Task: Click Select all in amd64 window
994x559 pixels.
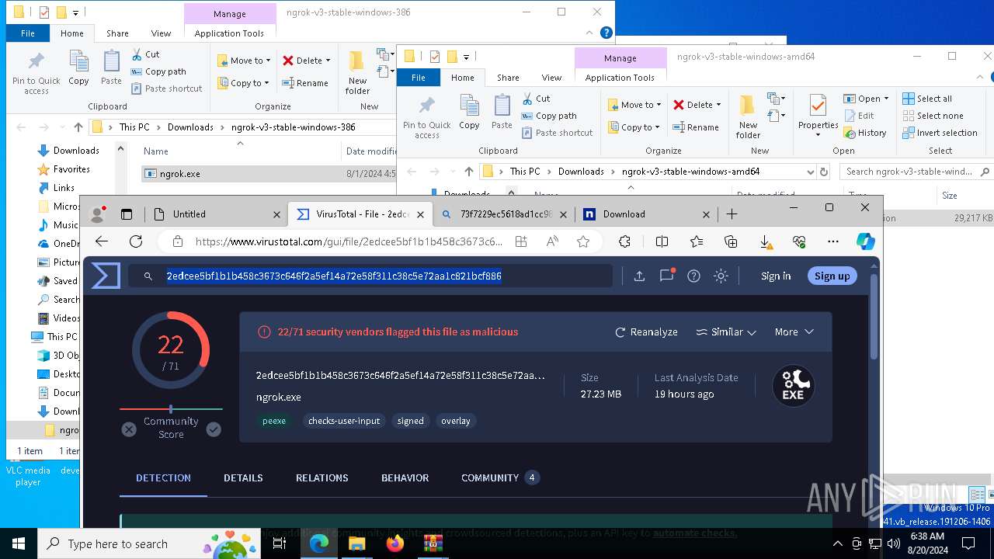Action: (x=927, y=99)
